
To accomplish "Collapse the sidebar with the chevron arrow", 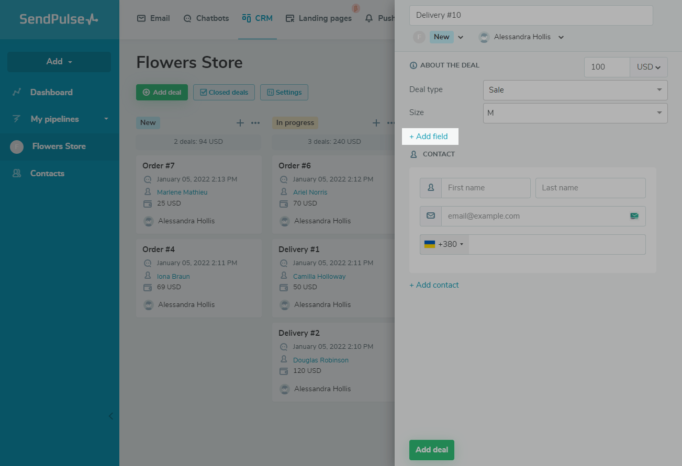I will 110,416.
